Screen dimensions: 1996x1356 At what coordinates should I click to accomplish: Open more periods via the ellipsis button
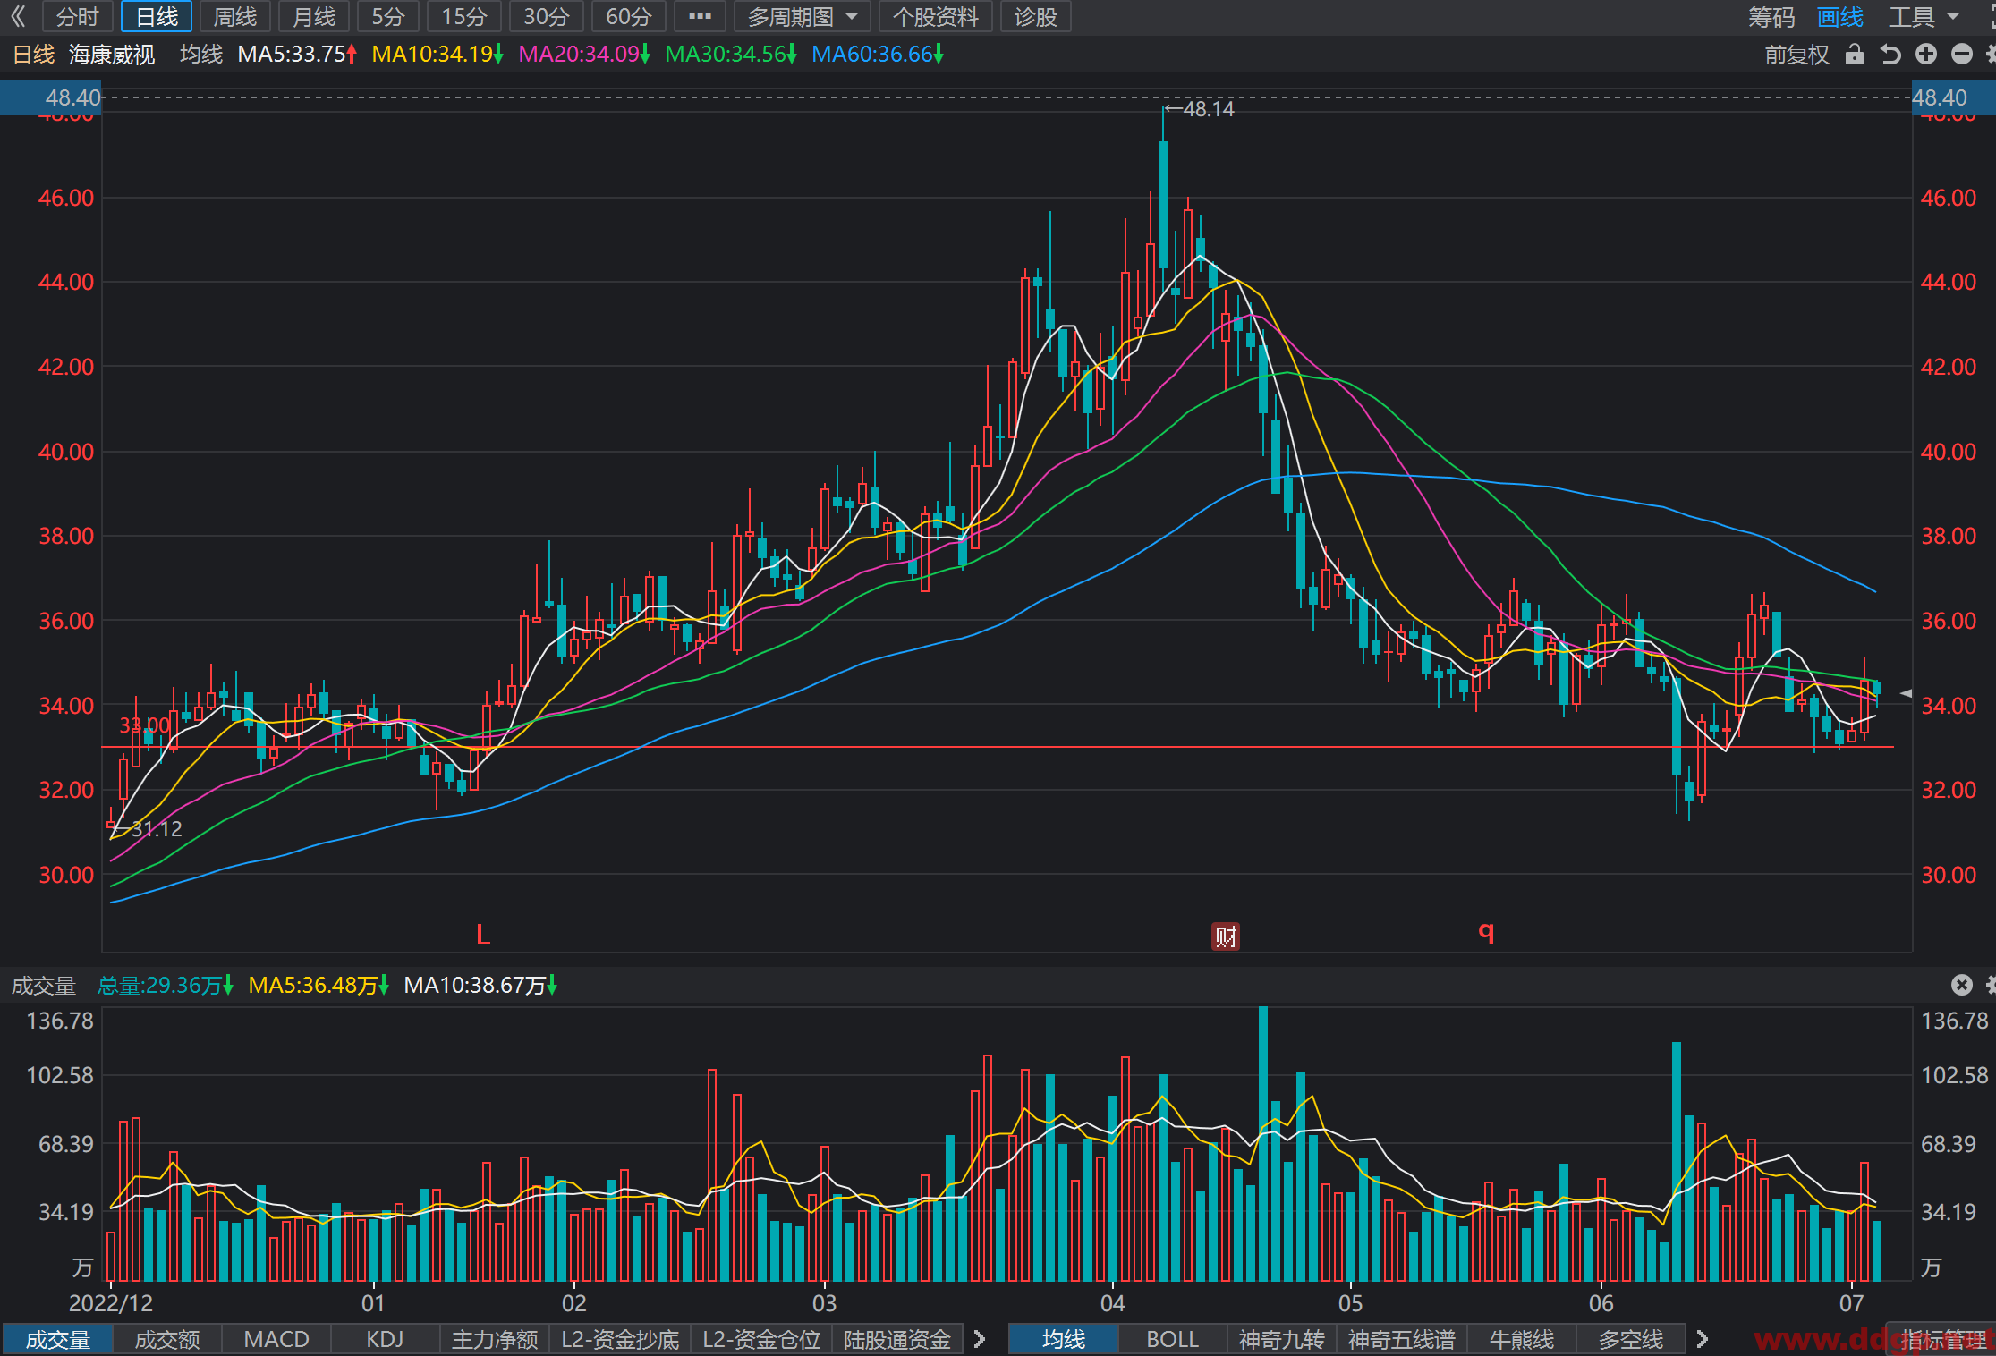click(x=700, y=16)
